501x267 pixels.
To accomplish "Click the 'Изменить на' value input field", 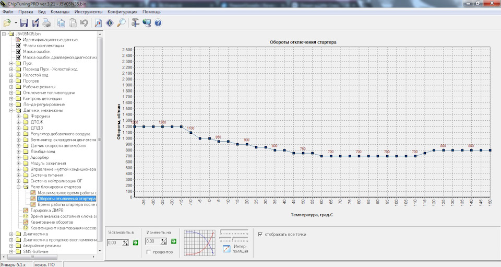I will click(153, 241).
